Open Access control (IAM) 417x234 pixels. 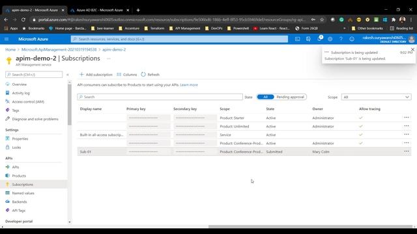point(28,101)
